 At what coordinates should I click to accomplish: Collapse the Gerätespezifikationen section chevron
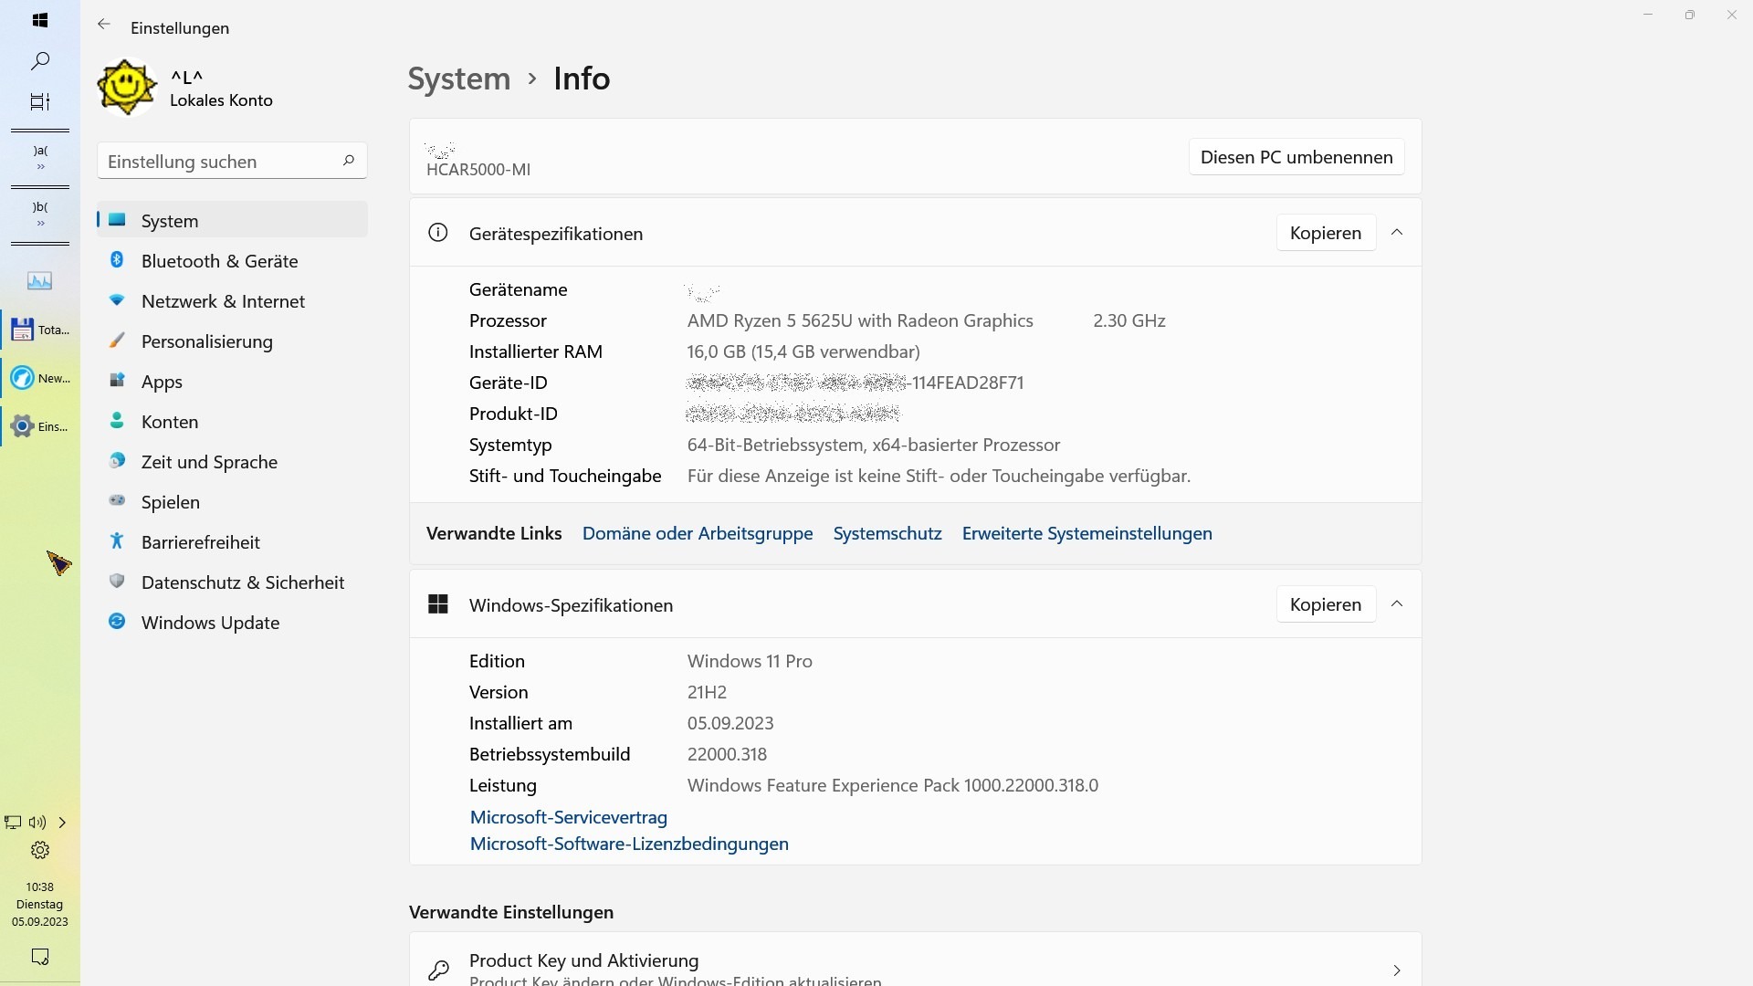coord(1397,233)
